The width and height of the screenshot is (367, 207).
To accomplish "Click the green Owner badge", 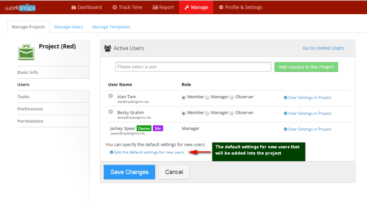I will (144, 128).
